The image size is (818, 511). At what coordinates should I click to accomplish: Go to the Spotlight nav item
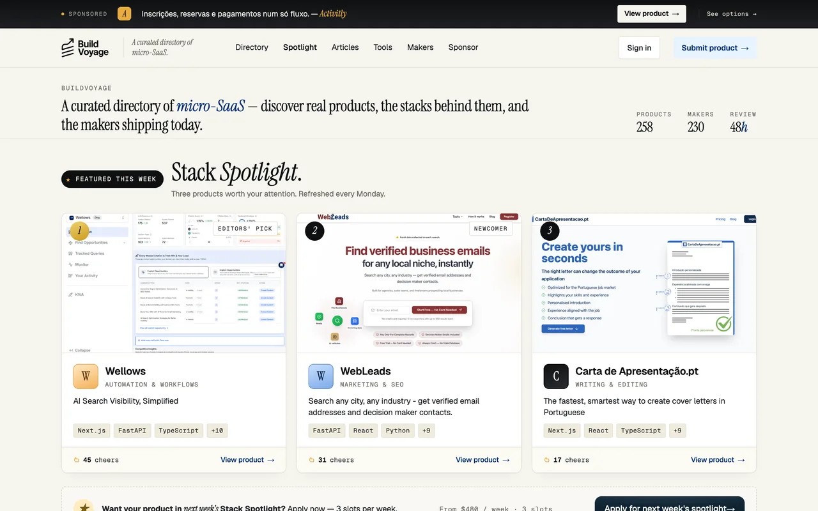click(300, 47)
